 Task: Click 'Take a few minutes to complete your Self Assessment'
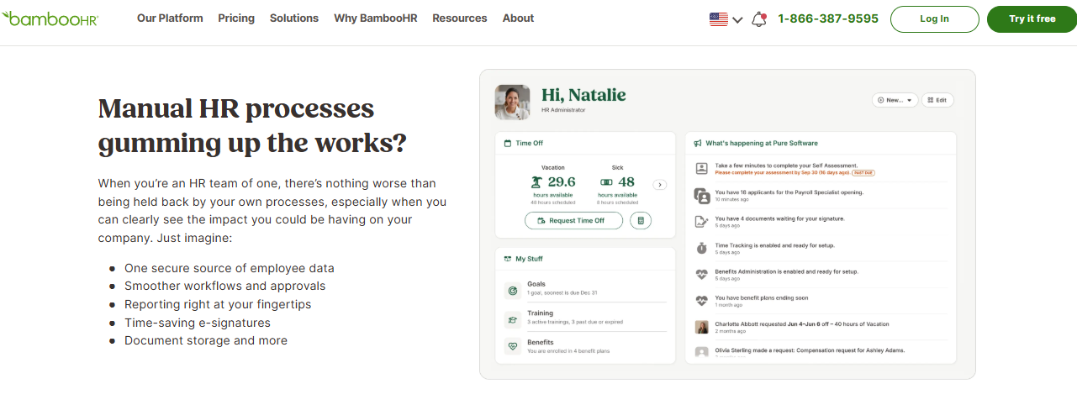(786, 166)
